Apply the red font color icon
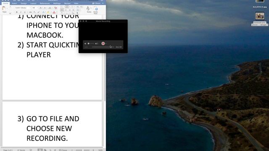Screen dimensions: 269x151 (x=54, y=12)
